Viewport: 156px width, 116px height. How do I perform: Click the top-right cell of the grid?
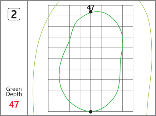128,11
